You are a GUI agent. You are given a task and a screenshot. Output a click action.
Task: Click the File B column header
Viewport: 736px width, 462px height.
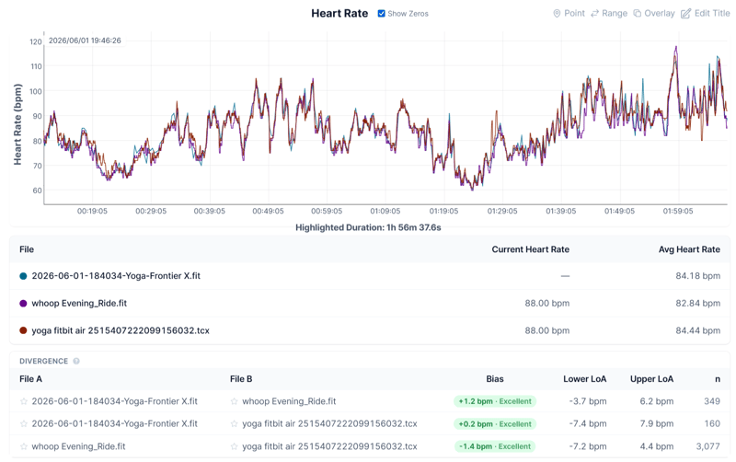tap(241, 379)
